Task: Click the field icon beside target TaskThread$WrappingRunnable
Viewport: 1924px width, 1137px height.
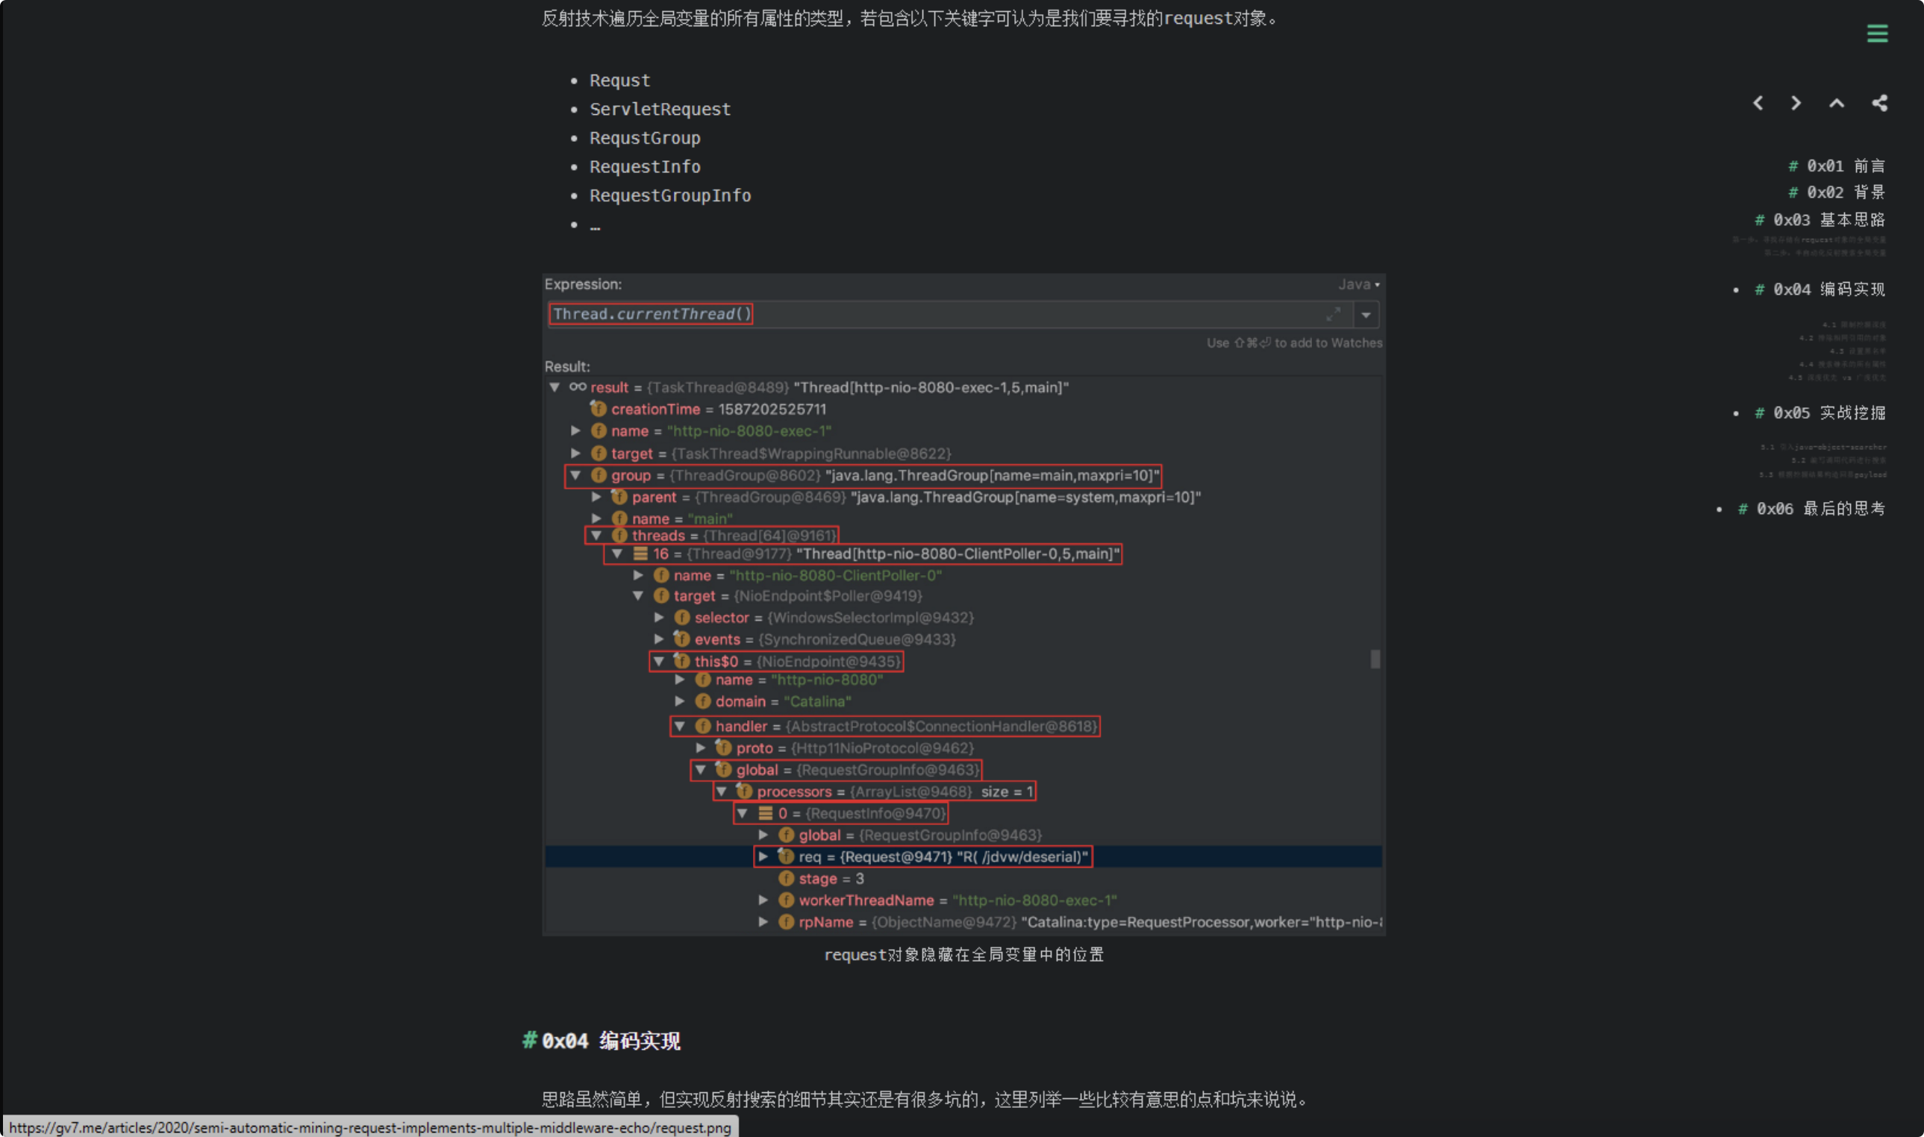Action: [599, 453]
